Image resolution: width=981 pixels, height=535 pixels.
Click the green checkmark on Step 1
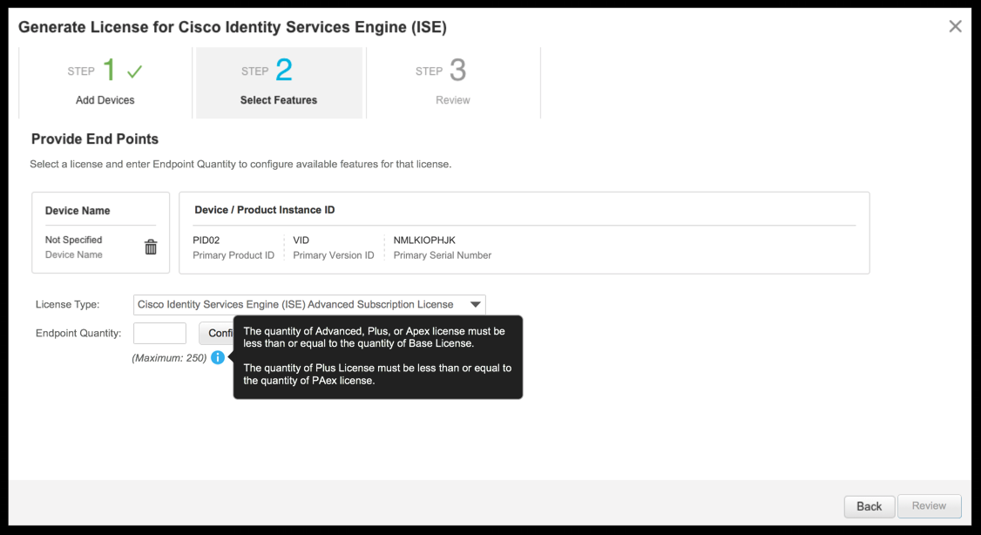134,72
